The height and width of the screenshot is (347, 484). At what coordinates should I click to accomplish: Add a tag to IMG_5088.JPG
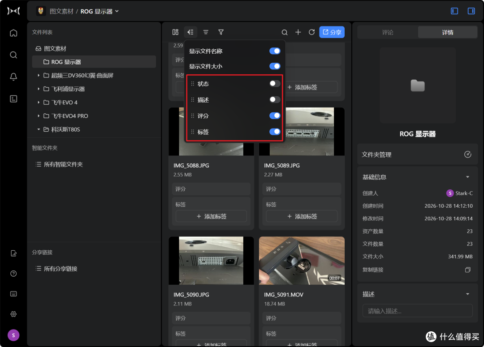pyautogui.click(x=211, y=216)
